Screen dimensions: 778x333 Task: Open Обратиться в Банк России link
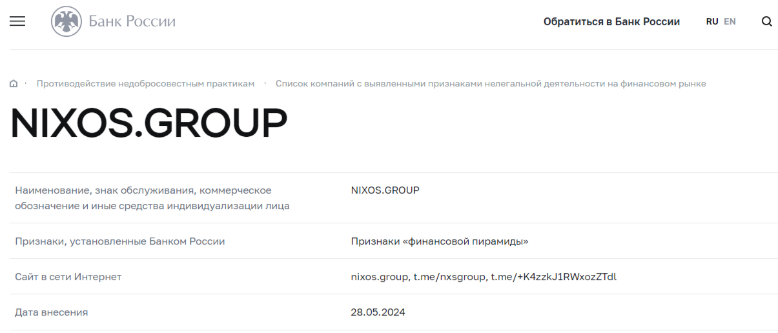(x=611, y=21)
